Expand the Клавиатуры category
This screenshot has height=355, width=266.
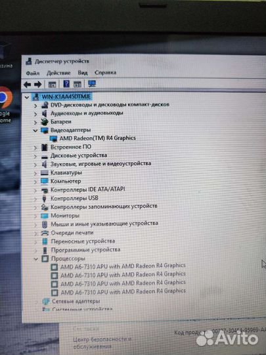(35, 174)
